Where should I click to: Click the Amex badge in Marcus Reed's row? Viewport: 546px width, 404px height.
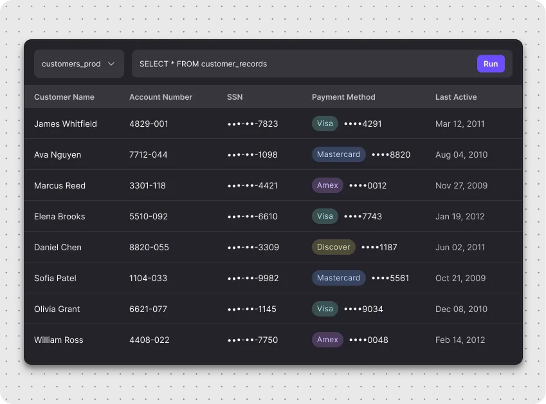[327, 185]
